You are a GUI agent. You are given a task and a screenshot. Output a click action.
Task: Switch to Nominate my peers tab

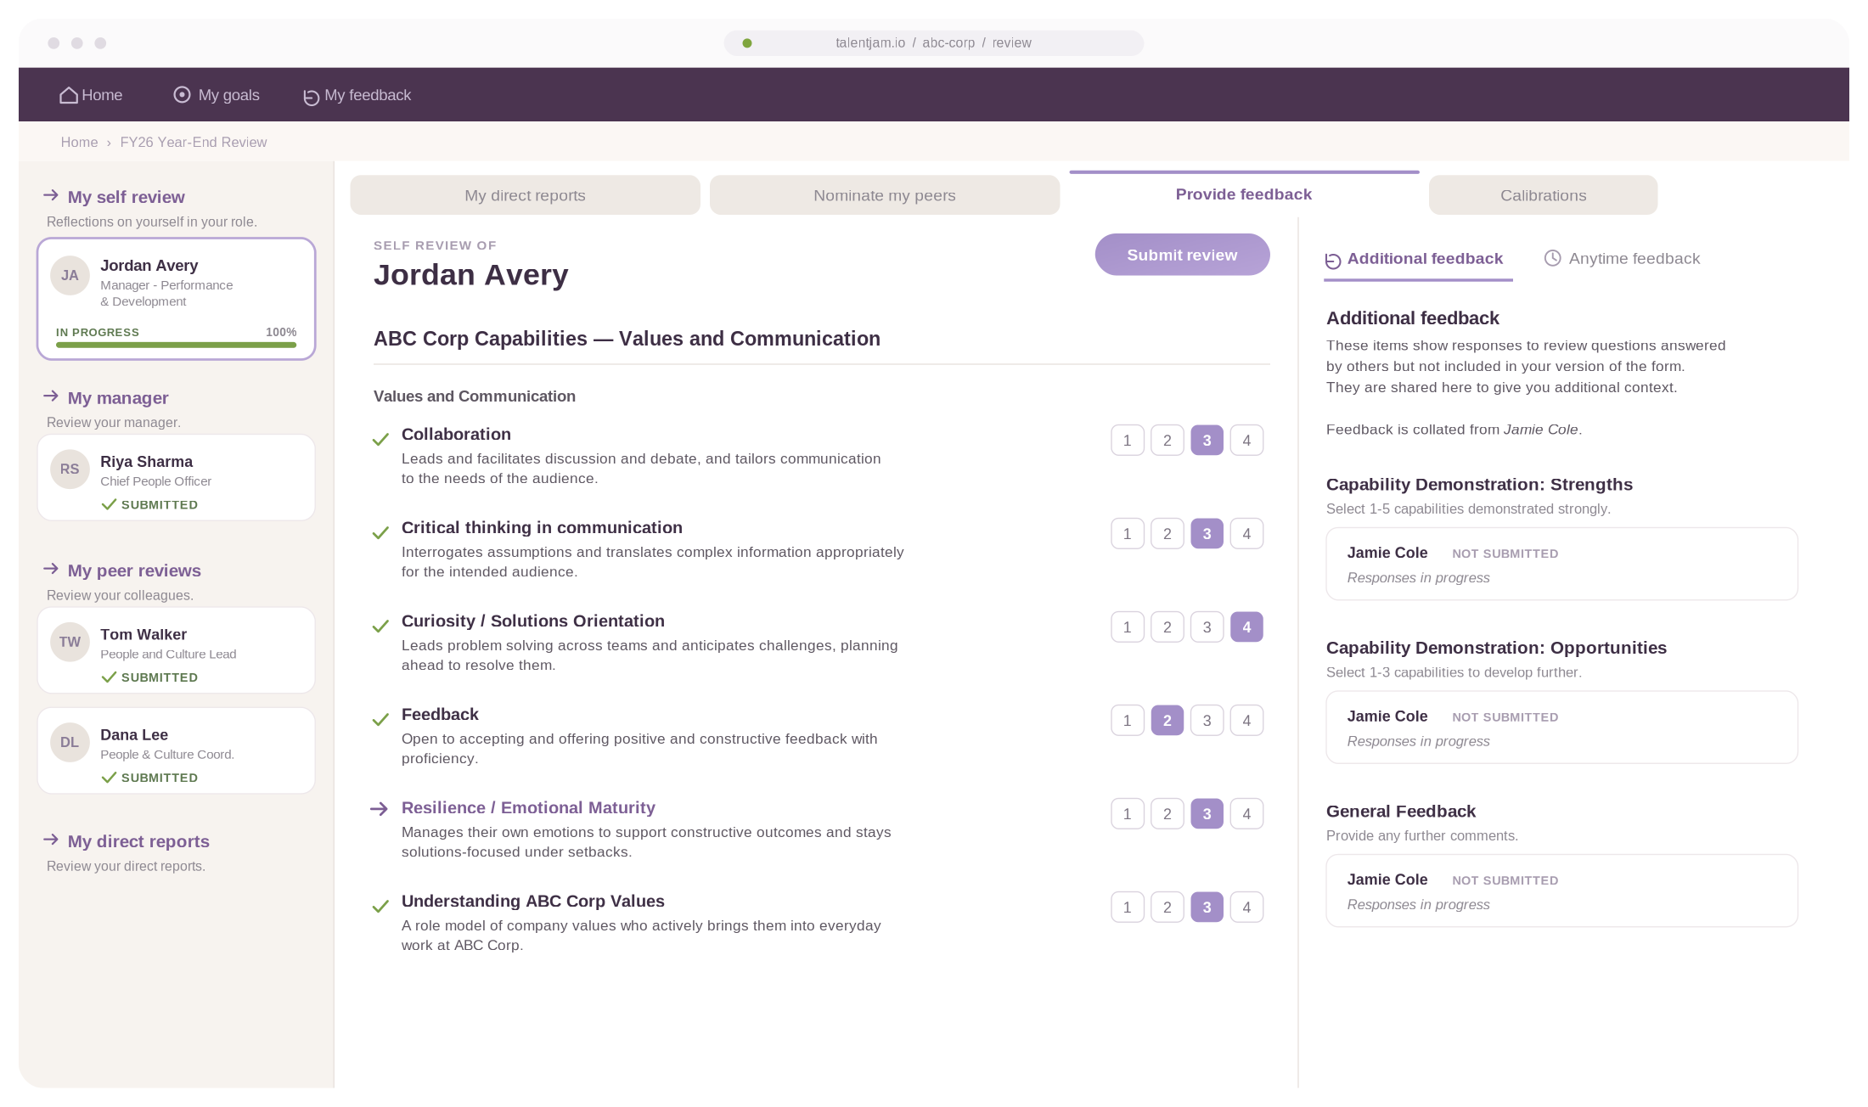click(885, 195)
